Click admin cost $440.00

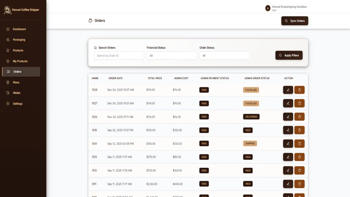point(178,184)
